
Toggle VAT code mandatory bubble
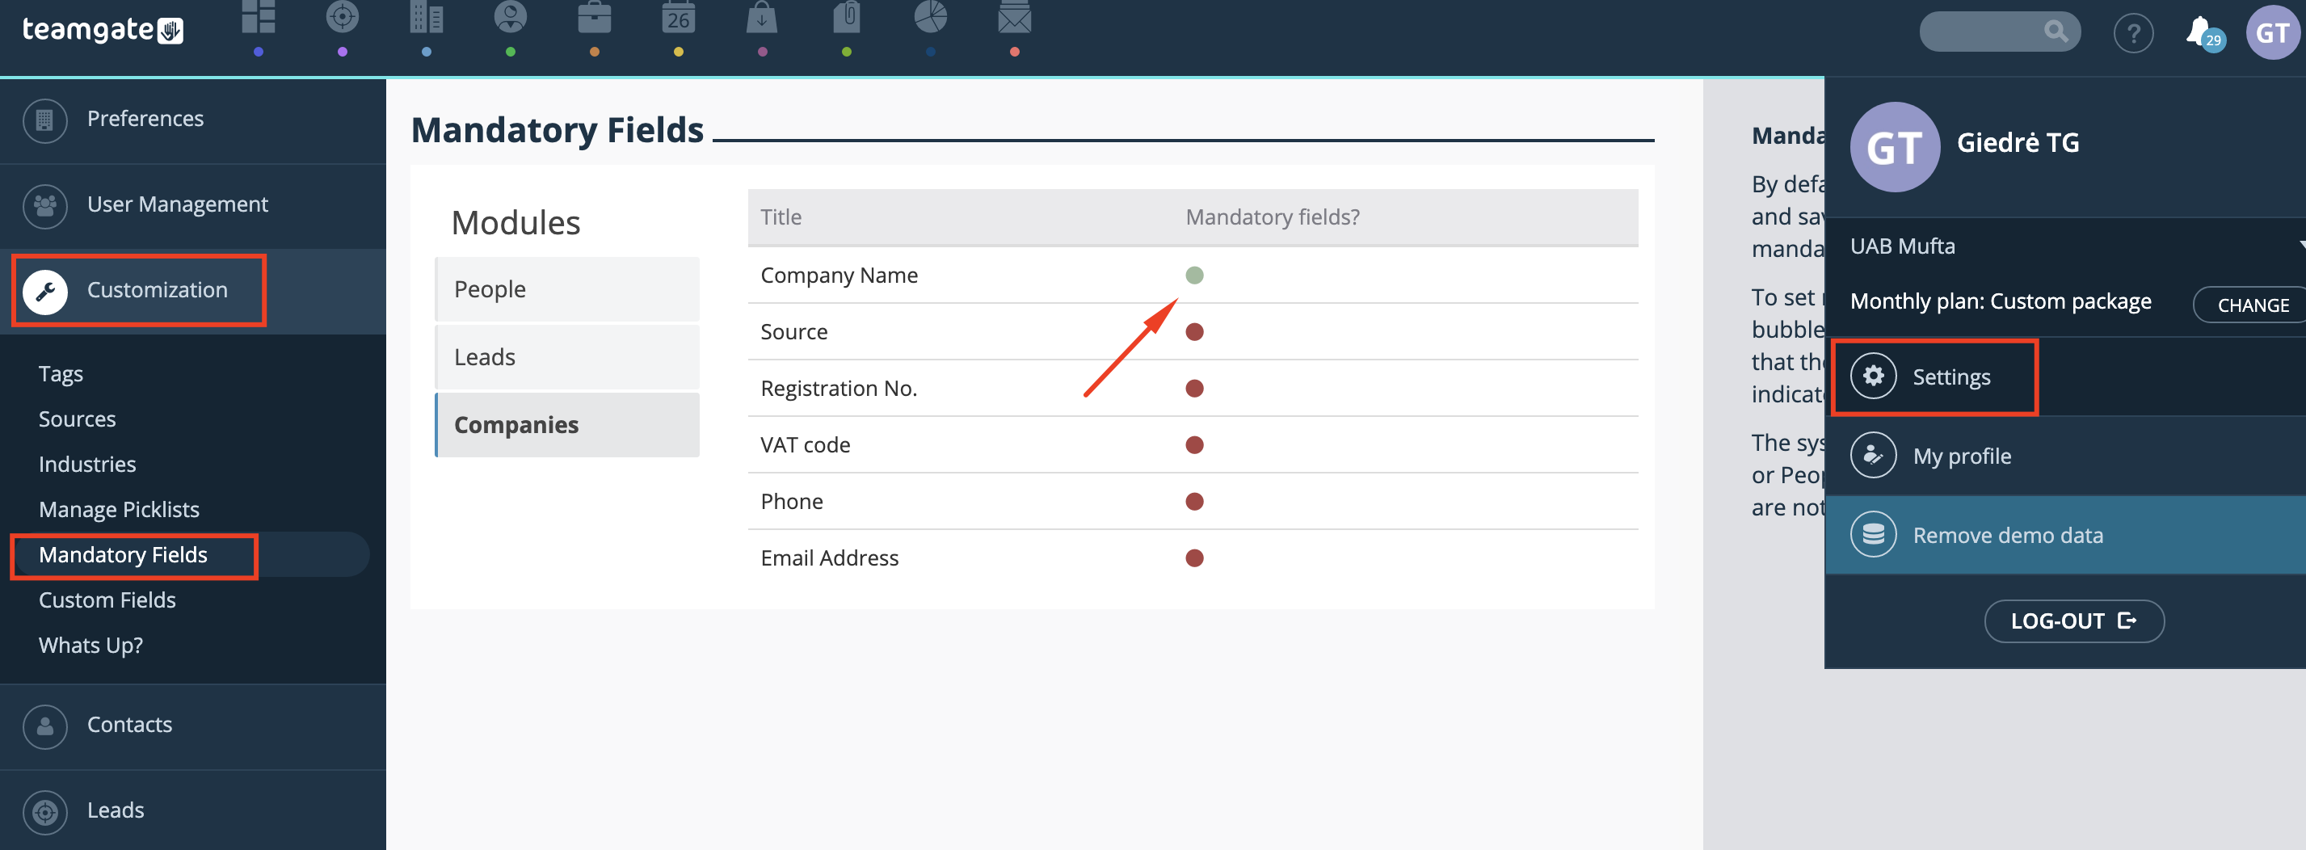1194,444
